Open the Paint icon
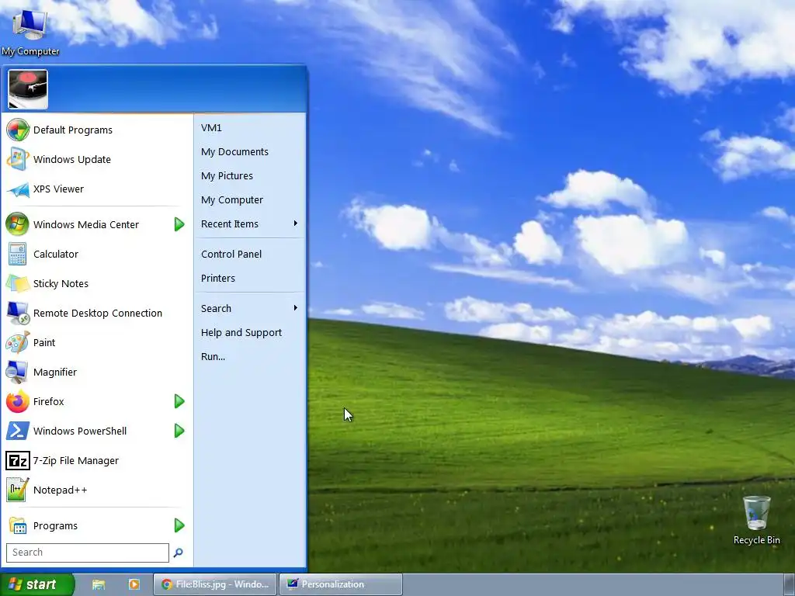 [18, 342]
